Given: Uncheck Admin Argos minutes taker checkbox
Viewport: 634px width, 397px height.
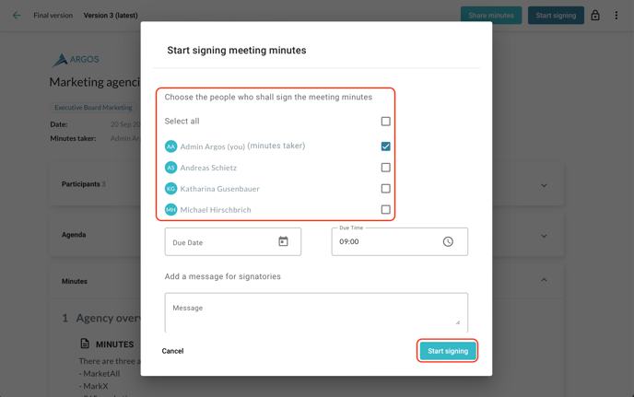Looking at the screenshot, I should click(385, 146).
